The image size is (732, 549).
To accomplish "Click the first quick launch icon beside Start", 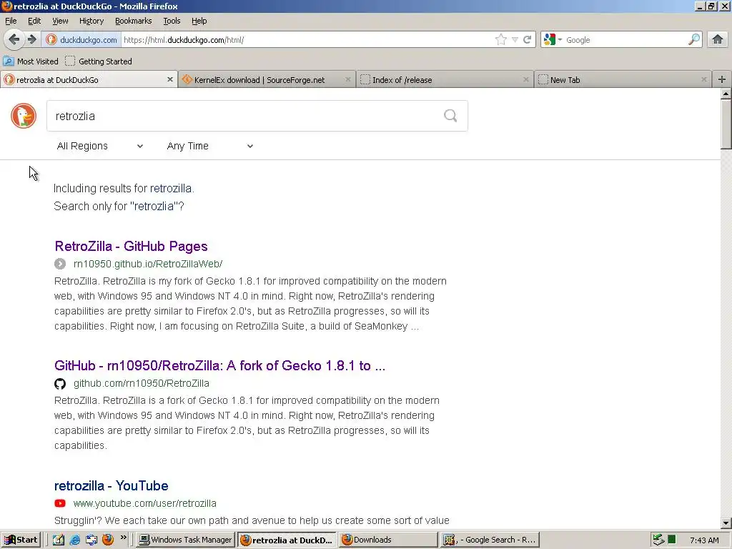I will 59,540.
